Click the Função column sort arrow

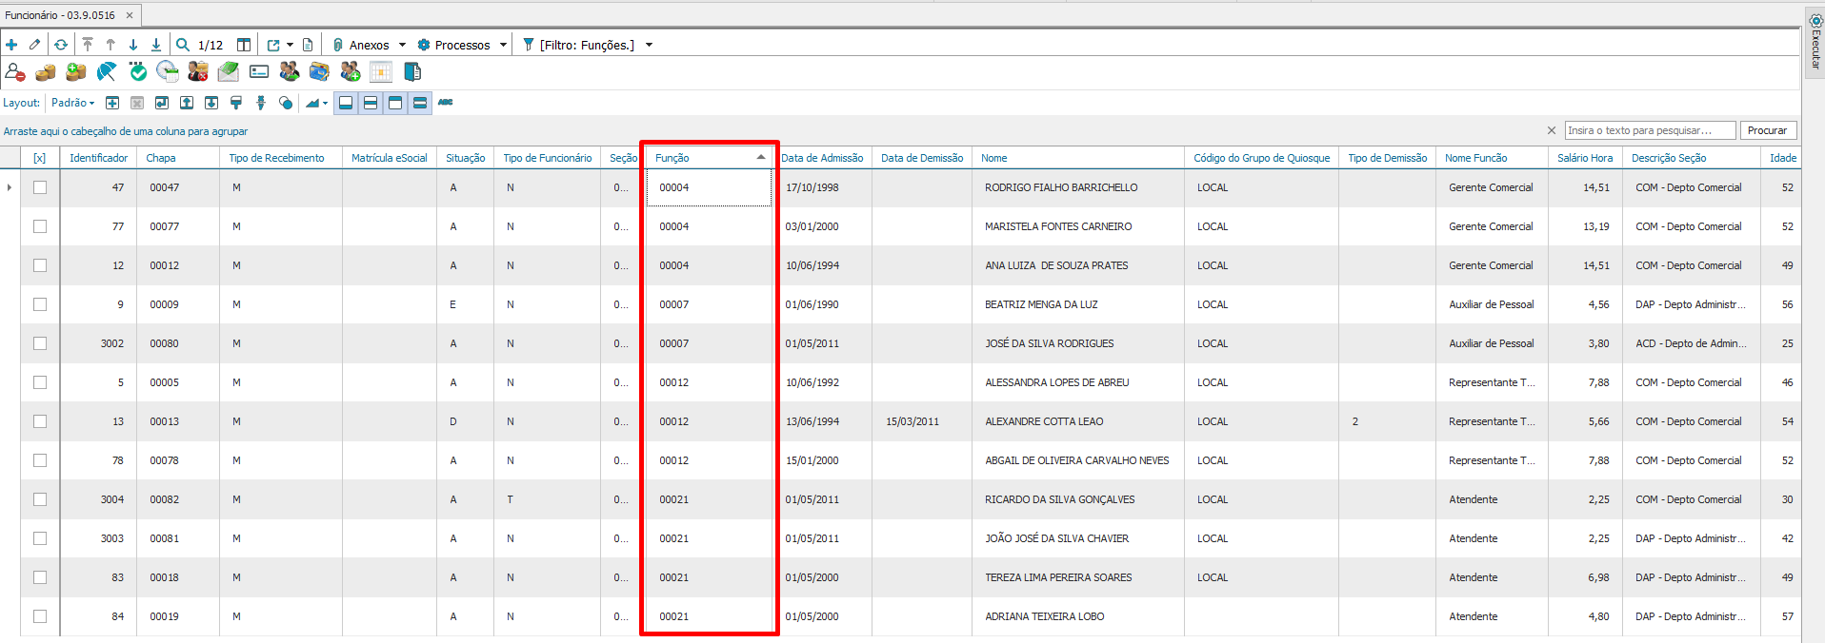[761, 157]
